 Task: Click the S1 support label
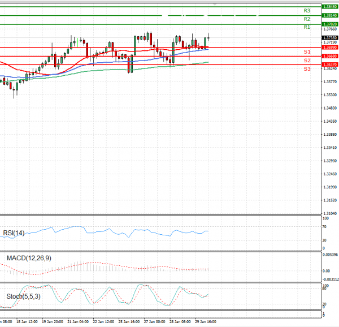pyautogui.click(x=307, y=51)
